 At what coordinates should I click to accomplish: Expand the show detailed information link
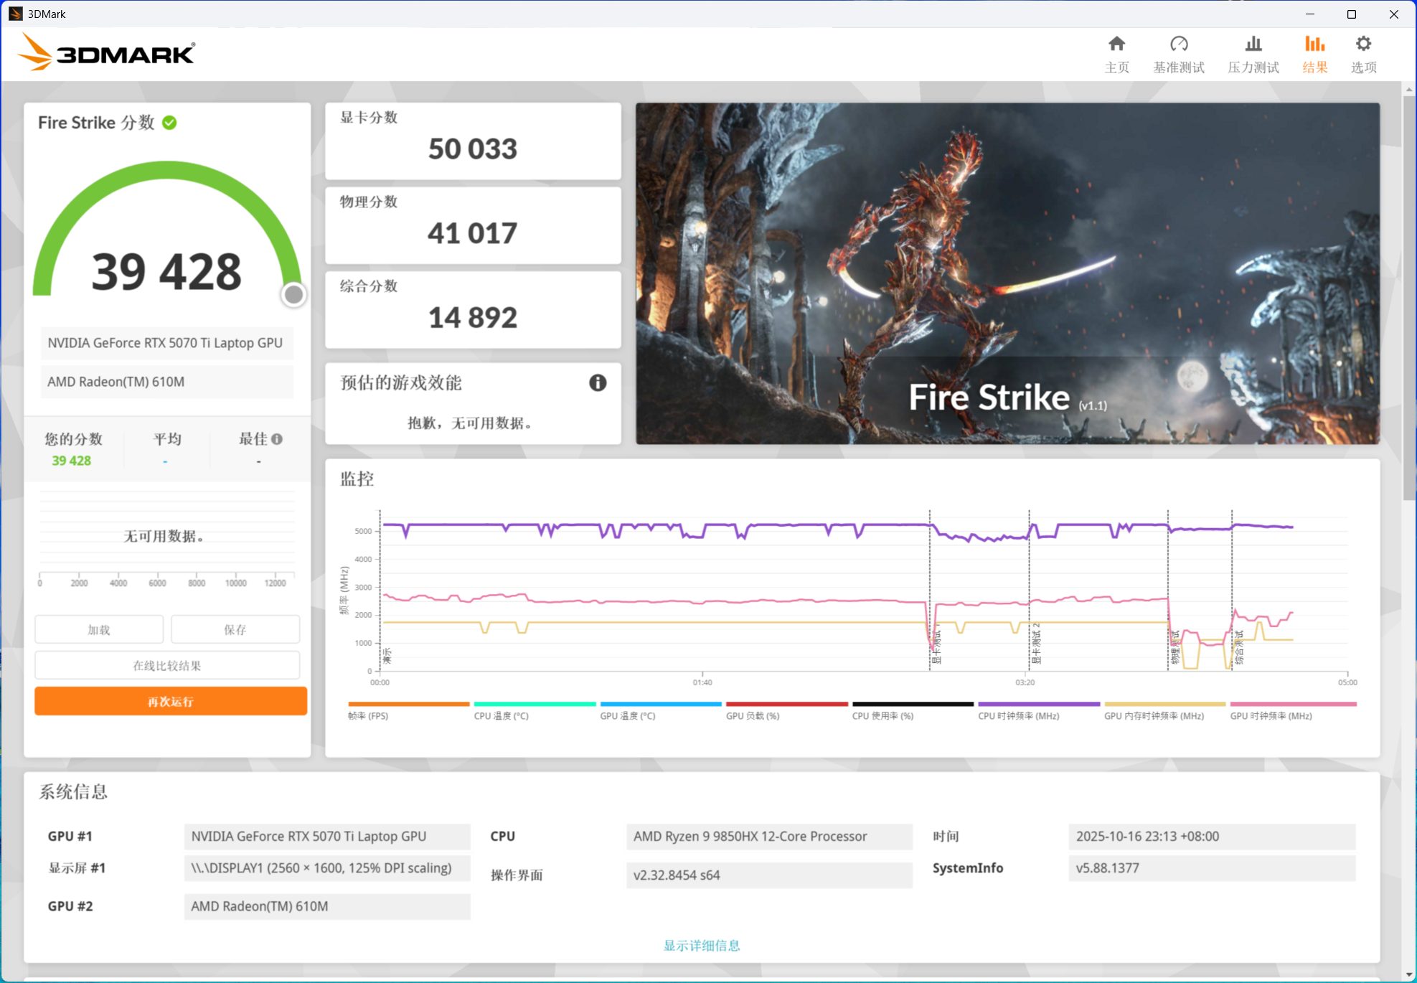pyautogui.click(x=701, y=945)
